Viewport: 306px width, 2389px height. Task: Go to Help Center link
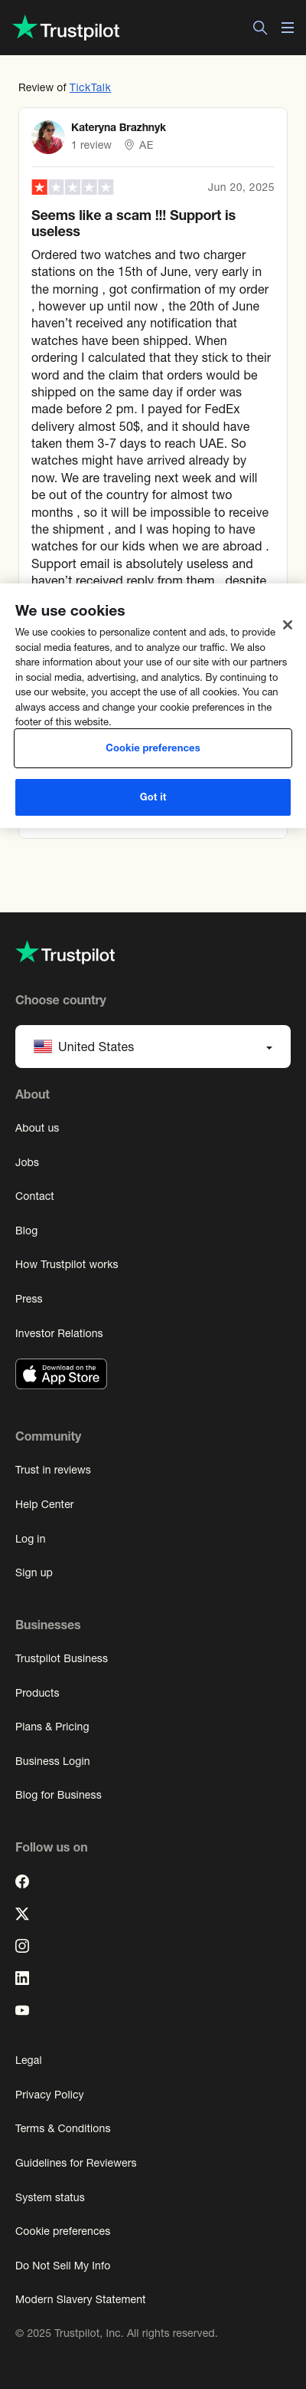click(x=44, y=1503)
